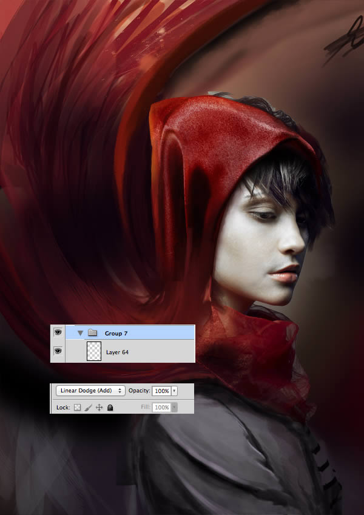364x515 pixels.
Task: Collapse the Group 7 disclosure triangle
Action: pyautogui.click(x=80, y=334)
